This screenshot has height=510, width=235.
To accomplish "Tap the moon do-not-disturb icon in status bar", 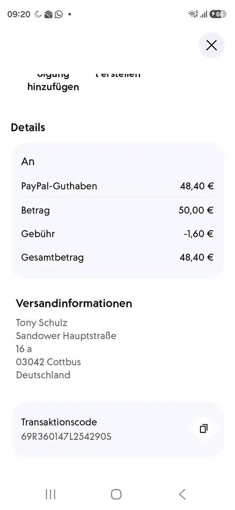I will [38, 14].
